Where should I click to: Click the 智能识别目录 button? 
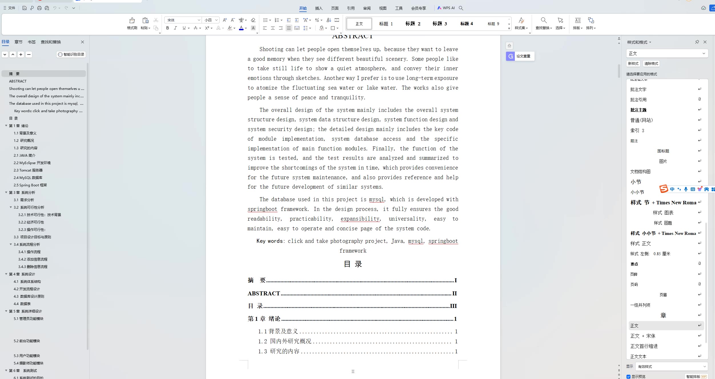[71, 55]
